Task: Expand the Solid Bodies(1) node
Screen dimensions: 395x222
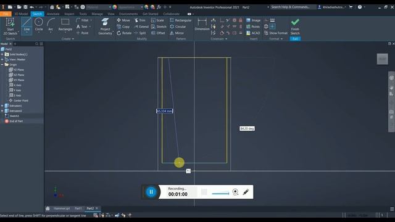Action: point(2,54)
